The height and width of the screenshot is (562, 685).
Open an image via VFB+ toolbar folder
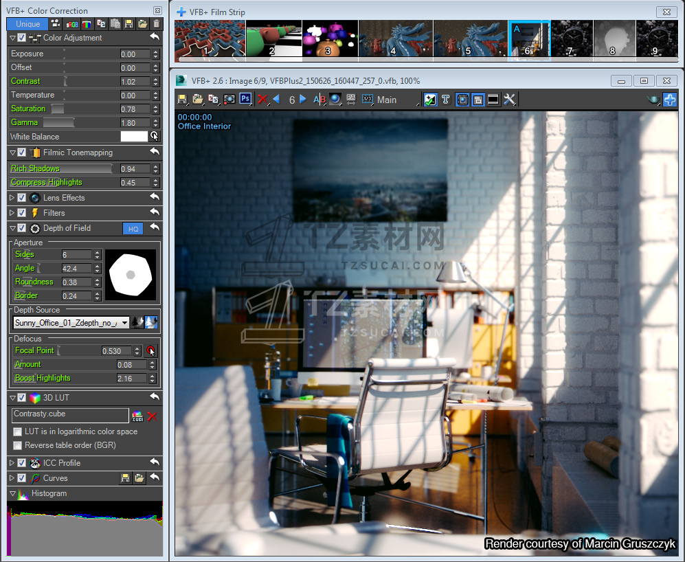[x=198, y=100]
